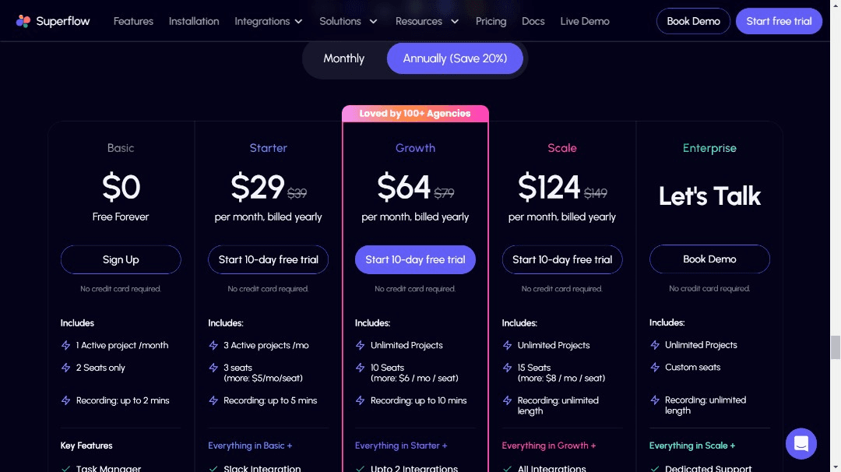Click the bolt icon beside Custom seats in Enterprise

pyautogui.click(x=654, y=367)
